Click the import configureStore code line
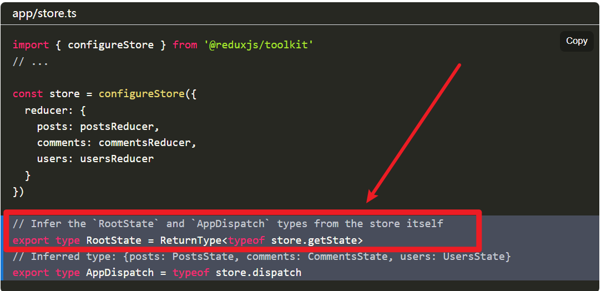The image size is (601, 291). click(163, 45)
